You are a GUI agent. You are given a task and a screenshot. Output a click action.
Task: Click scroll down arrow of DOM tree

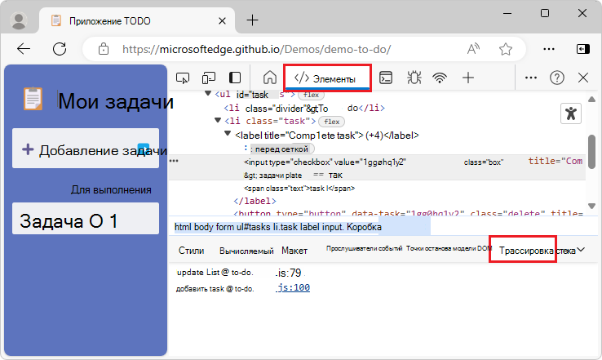click(x=591, y=206)
